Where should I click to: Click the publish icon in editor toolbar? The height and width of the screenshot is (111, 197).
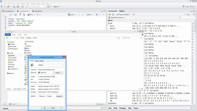click(x=97, y=14)
